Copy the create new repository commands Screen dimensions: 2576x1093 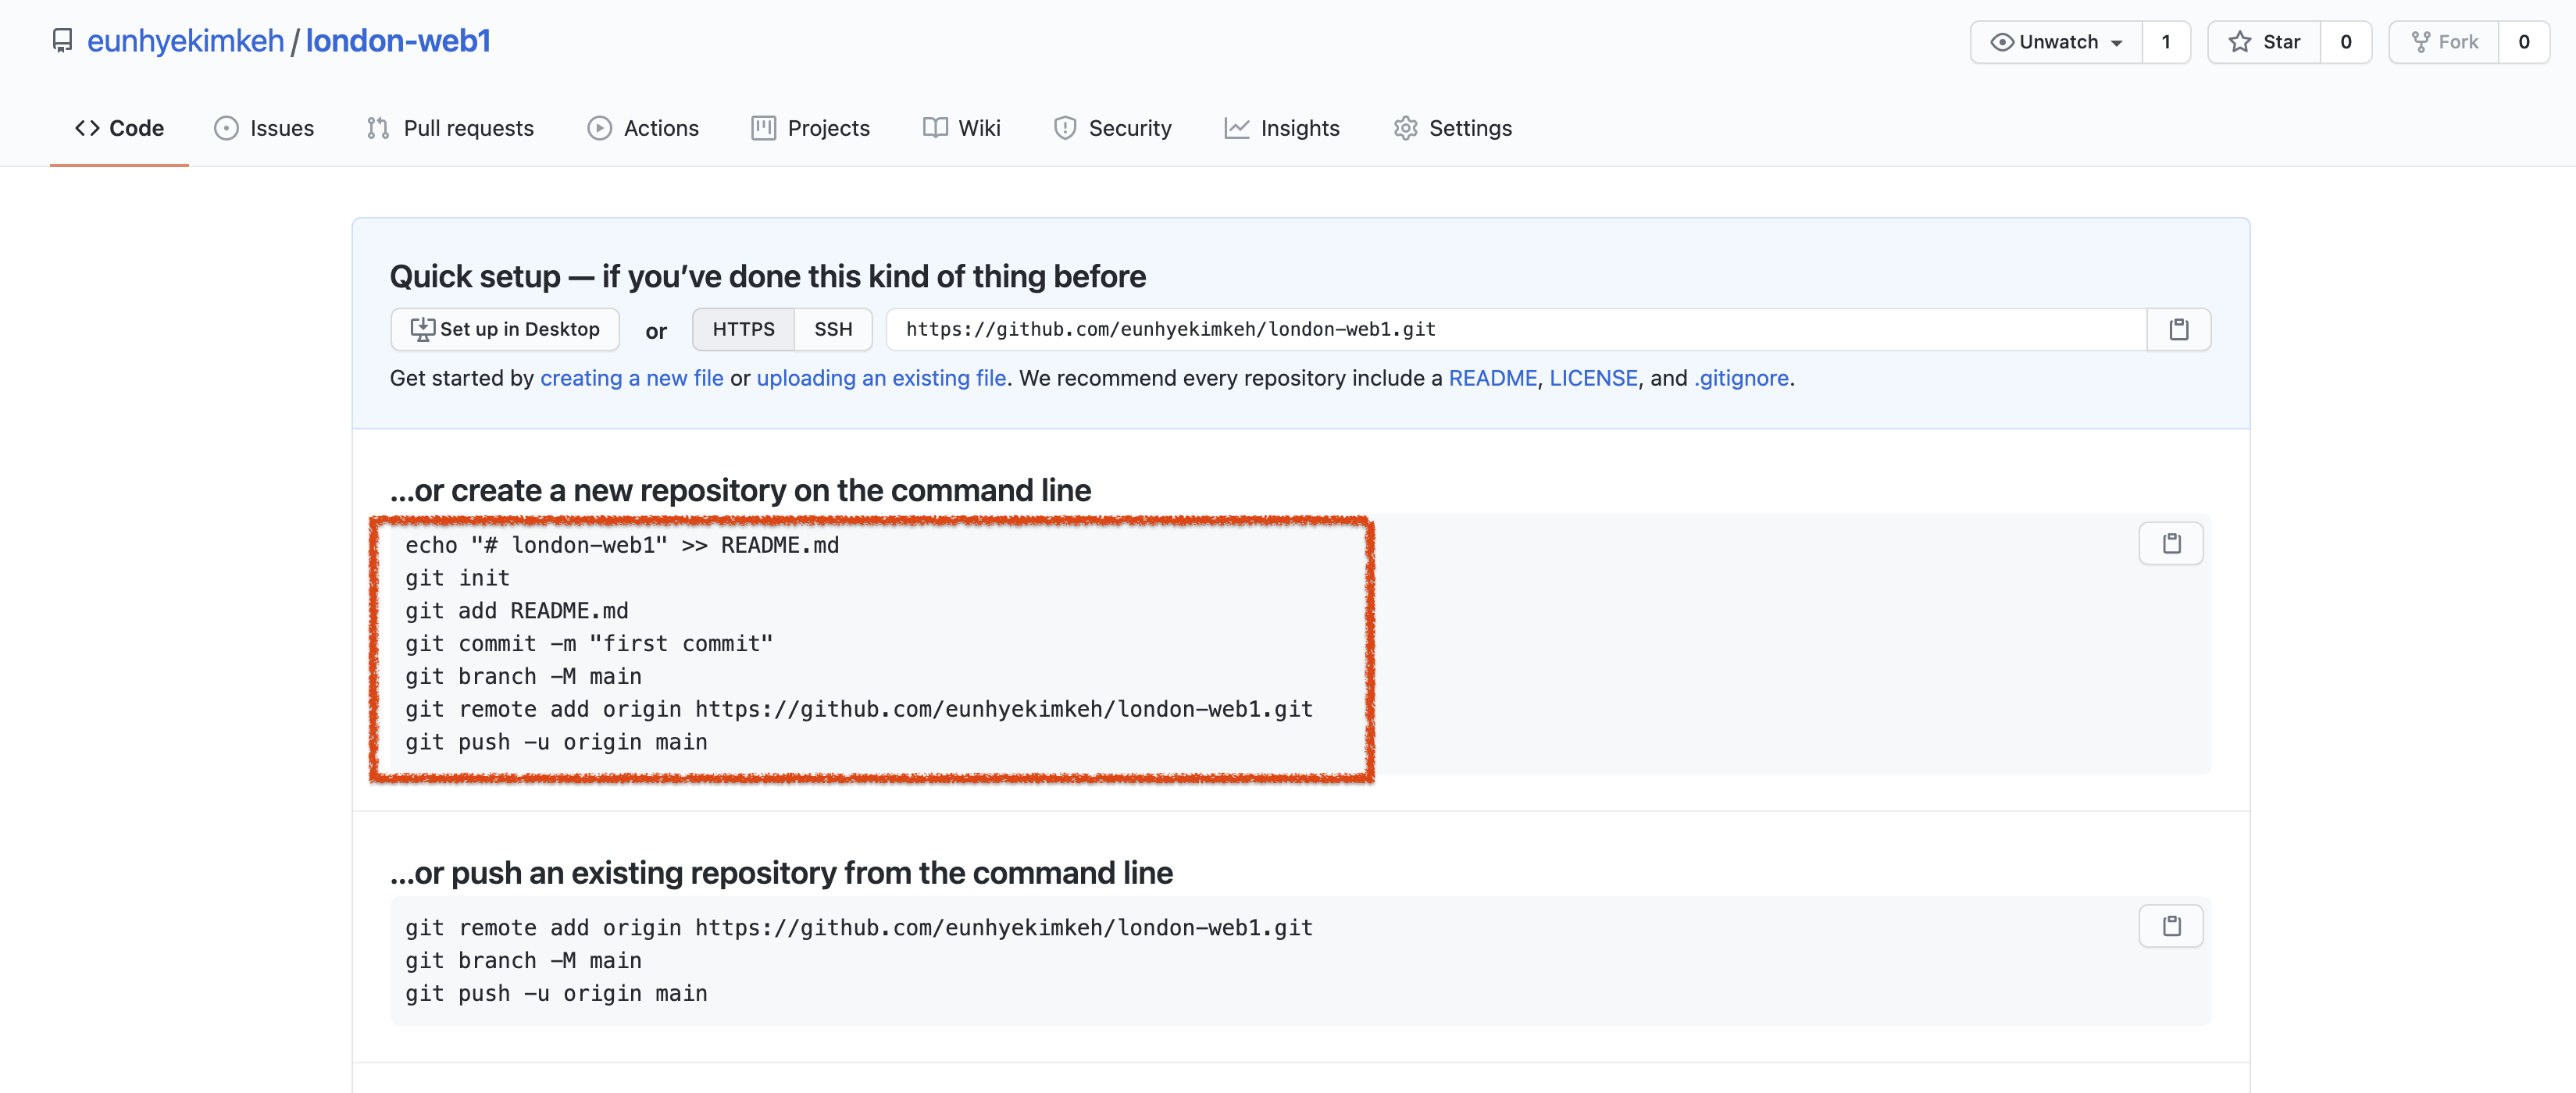point(2171,543)
